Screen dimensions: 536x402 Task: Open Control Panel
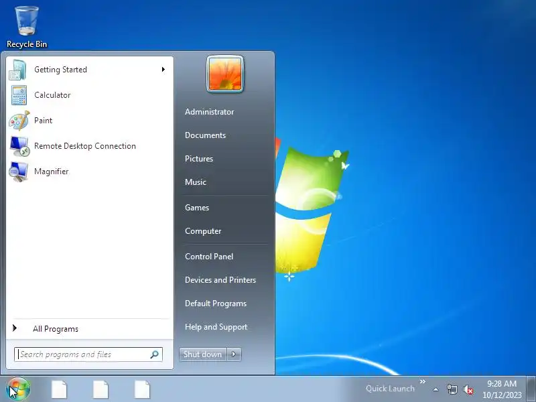click(209, 257)
